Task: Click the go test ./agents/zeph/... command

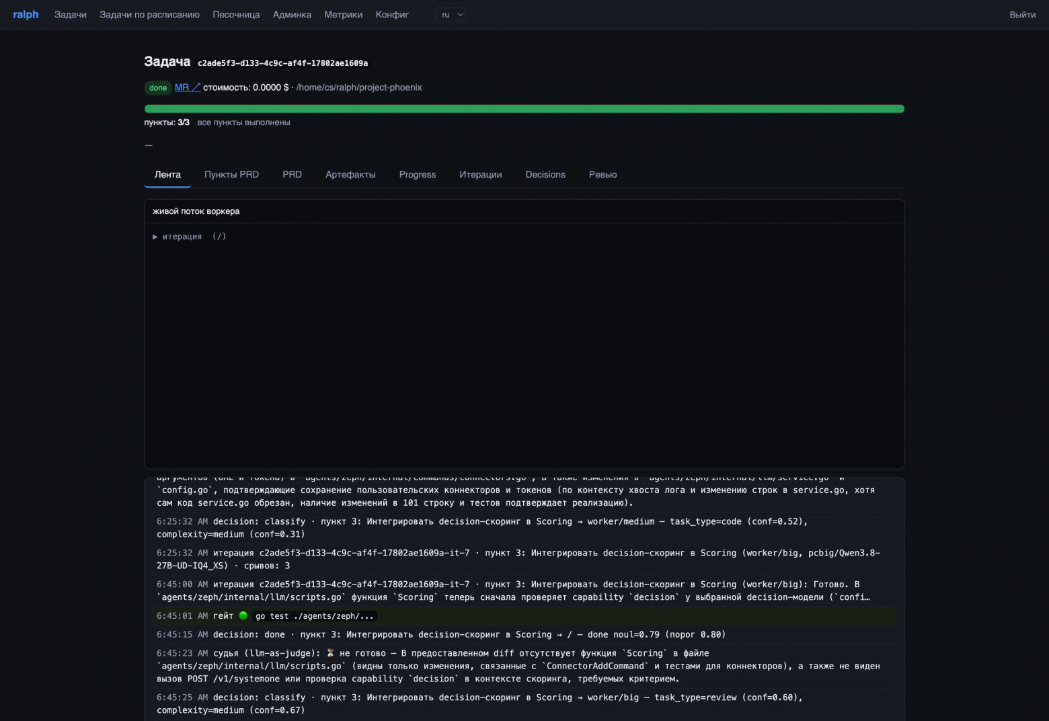Action: coord(315,616)
